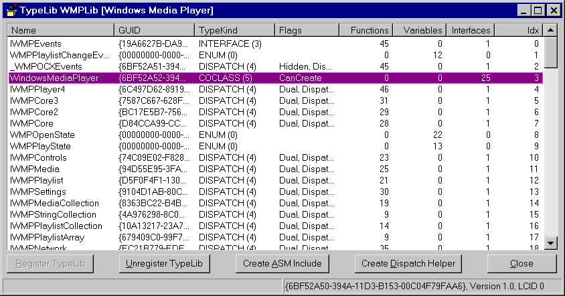Viewport: 565px width, 296px height.
Task: Click Unregister TypeLib button
Action: point(164,264)
